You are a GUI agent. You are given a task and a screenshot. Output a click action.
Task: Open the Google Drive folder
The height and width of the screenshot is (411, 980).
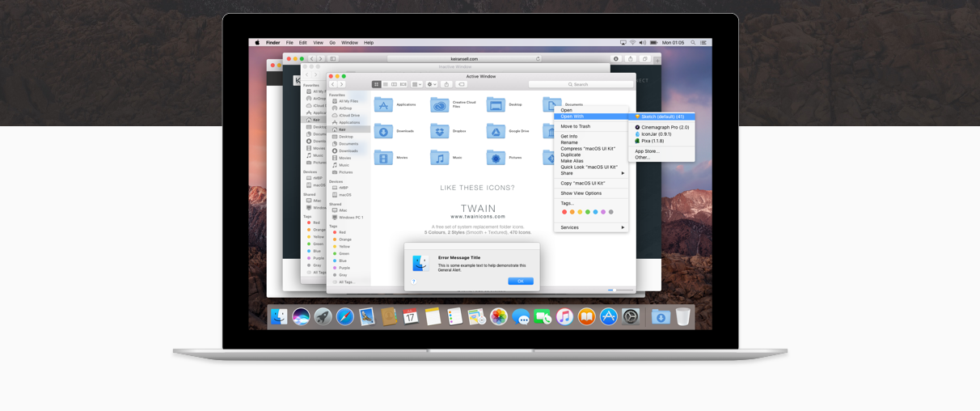click(x=496, y=131)
